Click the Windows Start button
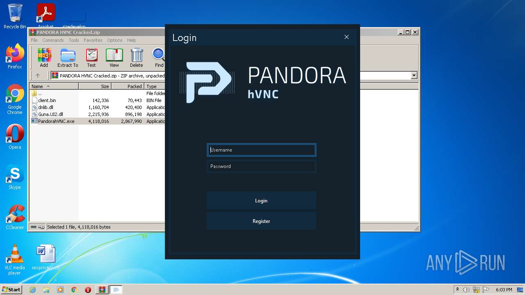 (11, 290)
